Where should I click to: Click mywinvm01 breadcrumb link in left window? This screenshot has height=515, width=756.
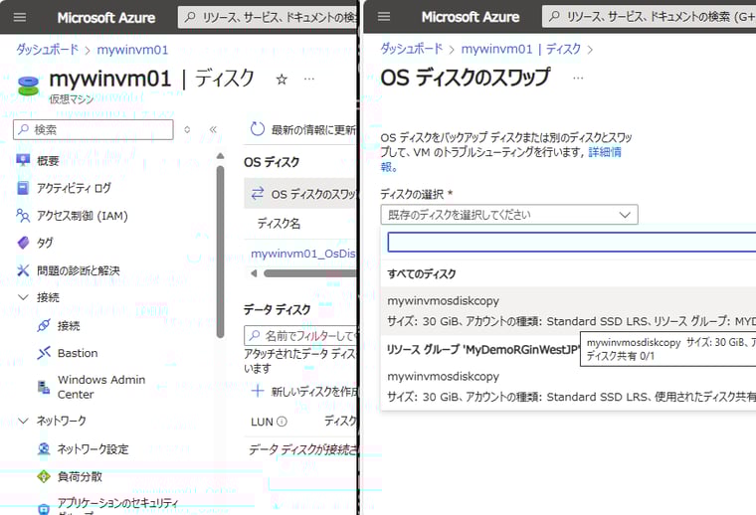(x=132, y=50)
